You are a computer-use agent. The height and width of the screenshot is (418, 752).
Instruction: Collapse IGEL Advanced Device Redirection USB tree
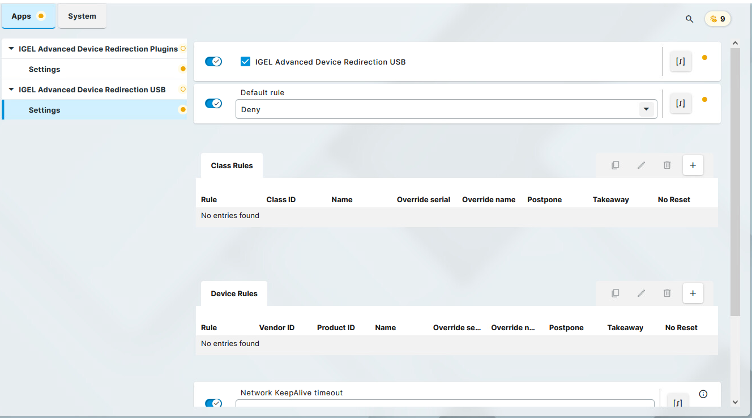(11, 90)
